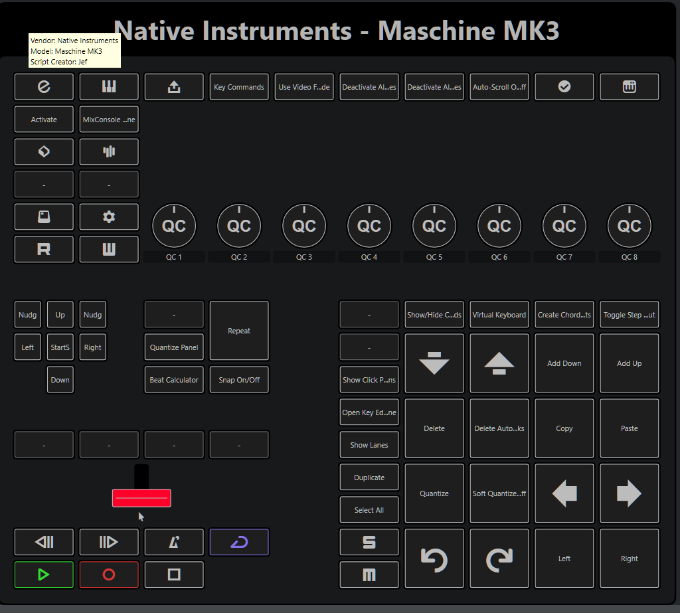This screenshot has height=613, width=680.
Task: Click the QC 6 knob
Action: point(499,226)
